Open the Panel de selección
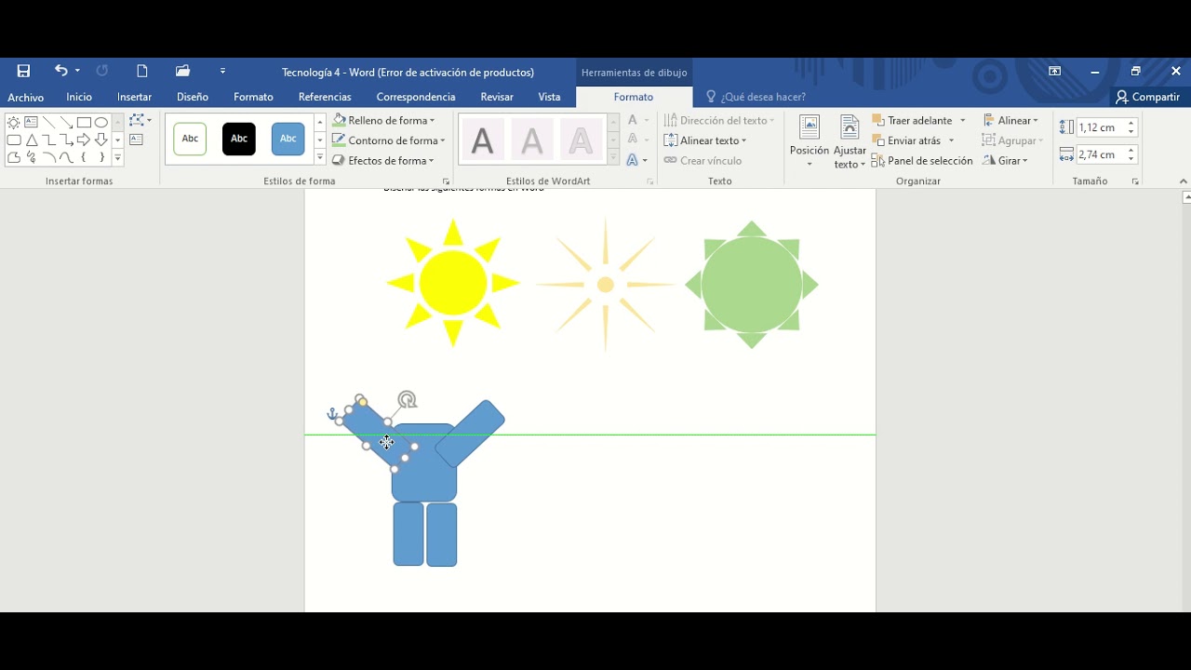Viewport: 1191px width, 670px height. click(922, 160)
